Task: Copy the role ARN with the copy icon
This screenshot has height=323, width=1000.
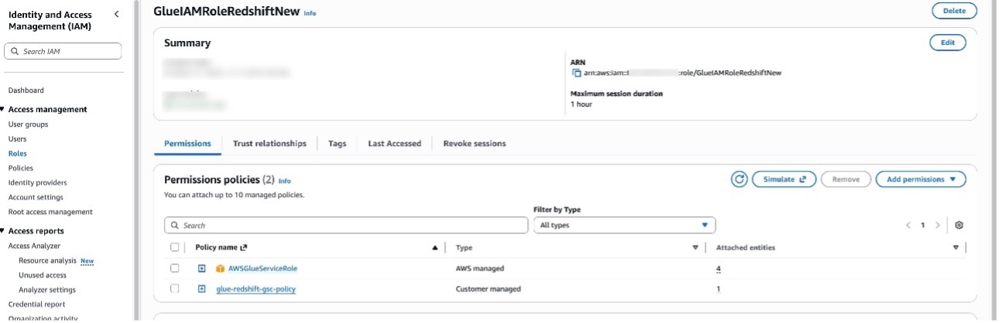Action: coord(576,73)
